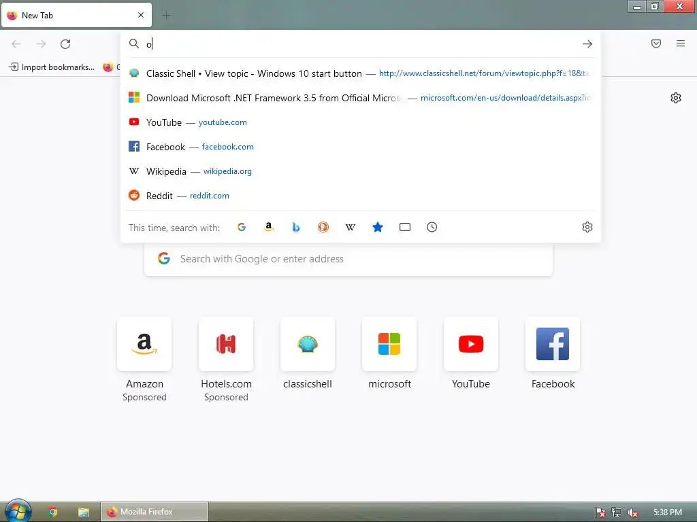This screenshot has height=522, width=697.
Task: Search this time with Bing icon
Action: [296, 227]
